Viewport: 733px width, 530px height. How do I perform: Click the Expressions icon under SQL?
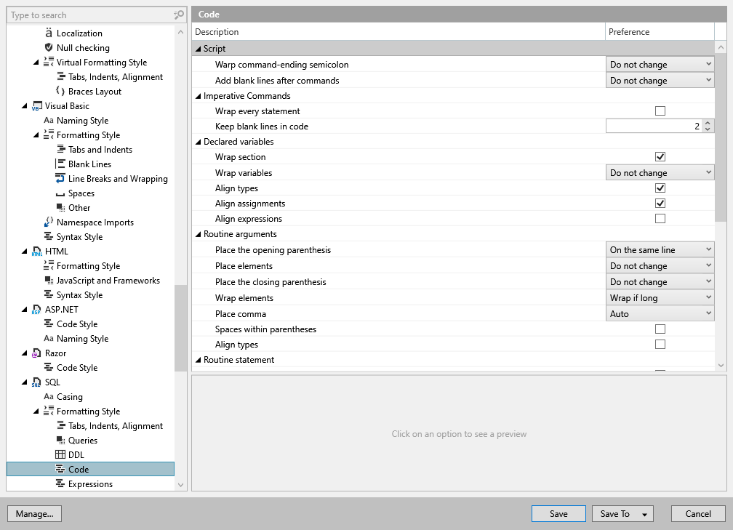[x=60, y=483]
